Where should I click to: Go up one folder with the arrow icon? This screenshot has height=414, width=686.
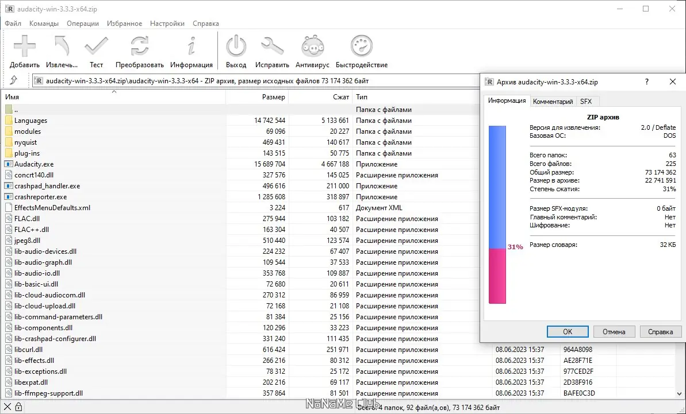pyautogui.click(x=14, y=80)
